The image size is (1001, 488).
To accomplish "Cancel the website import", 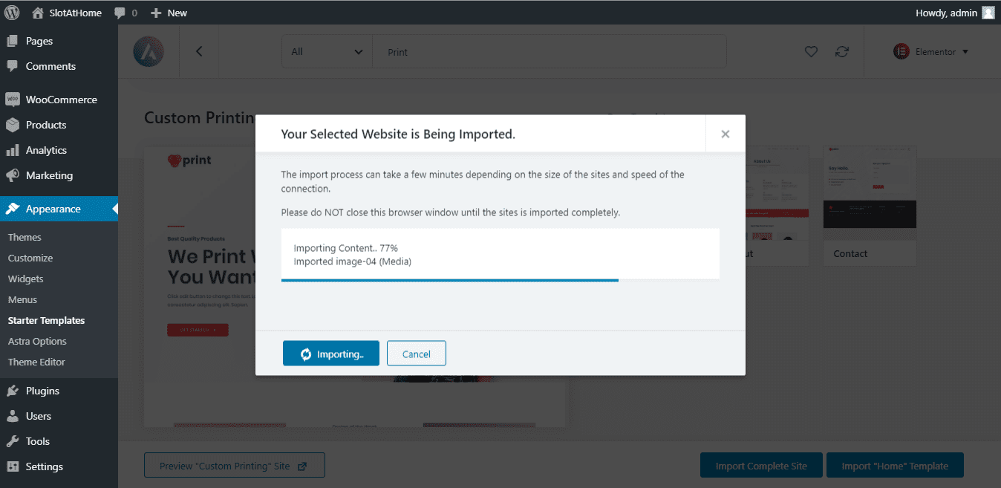I will tap(416, 354).
